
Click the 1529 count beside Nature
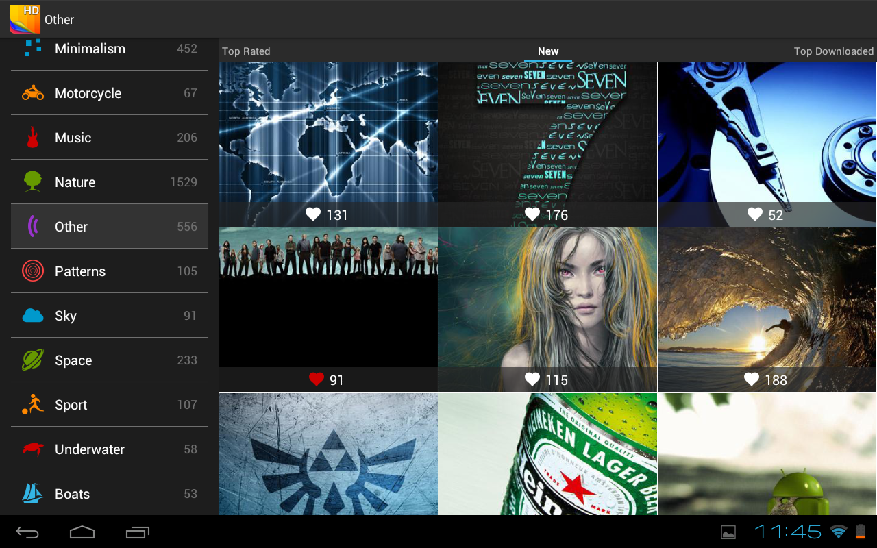tap(184, 182)
